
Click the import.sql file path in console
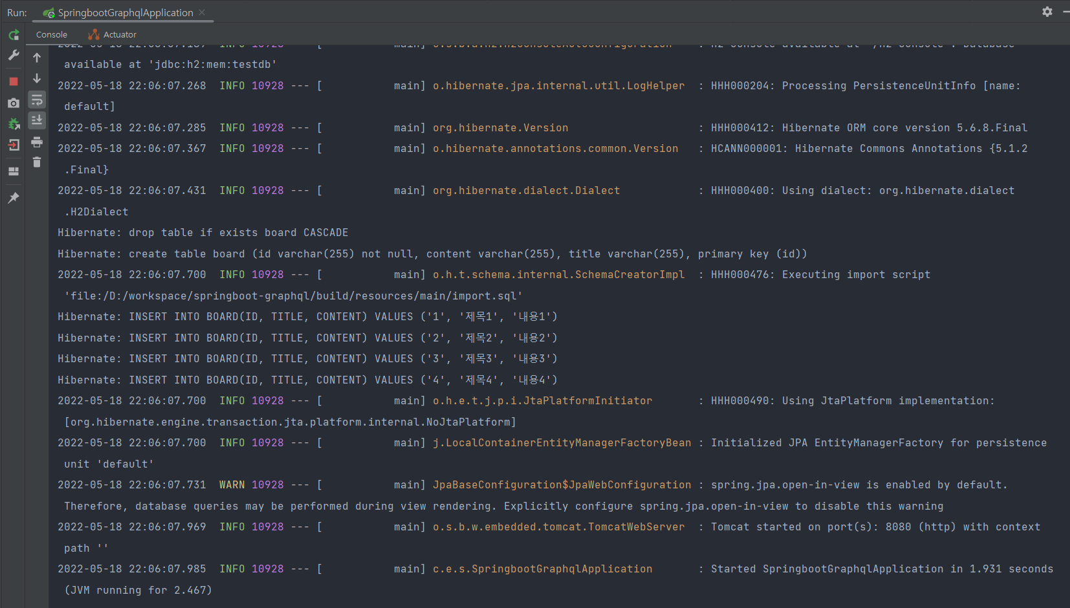click(294, 296)
